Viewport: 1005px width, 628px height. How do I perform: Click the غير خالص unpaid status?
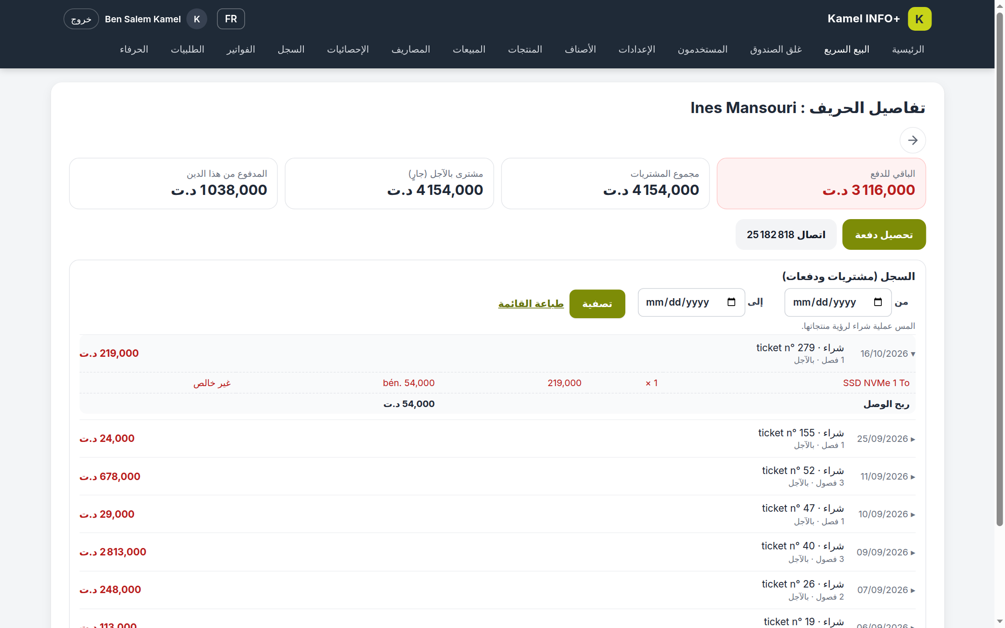(x=212, y=383)
